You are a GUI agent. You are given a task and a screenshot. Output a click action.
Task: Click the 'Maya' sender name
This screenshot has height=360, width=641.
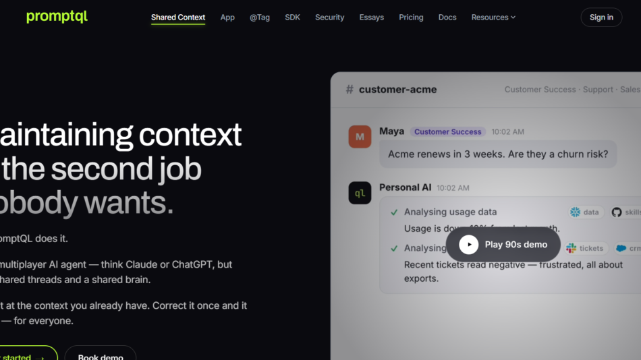click(391, 131)
